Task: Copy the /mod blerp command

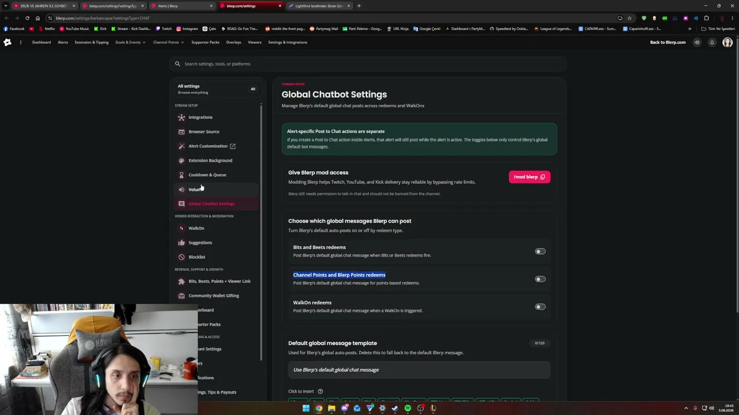Action: tap(529, 177)
